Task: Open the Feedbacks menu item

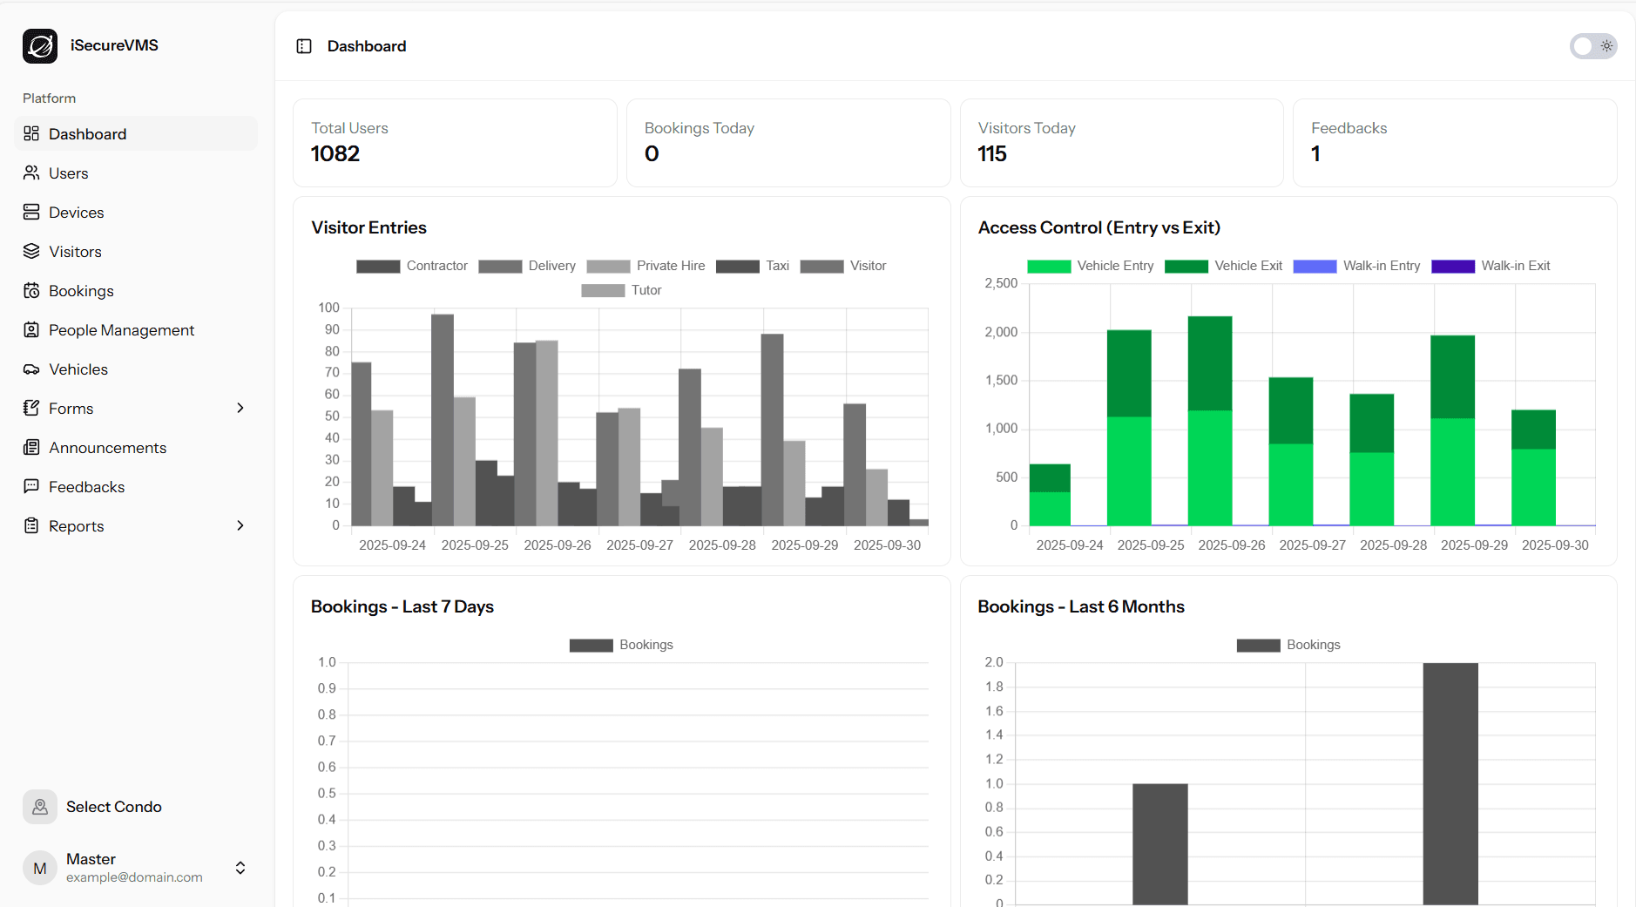Action: click(86, 487)
